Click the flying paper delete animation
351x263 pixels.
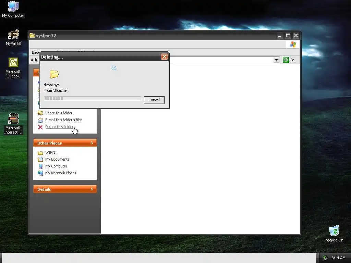tap(114, 68)
